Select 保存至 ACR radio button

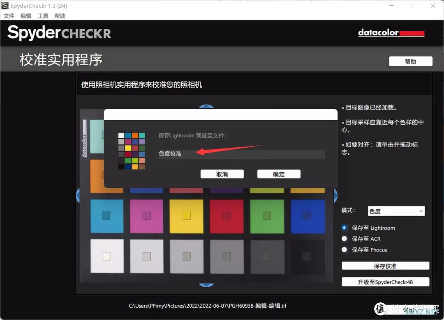345,239
